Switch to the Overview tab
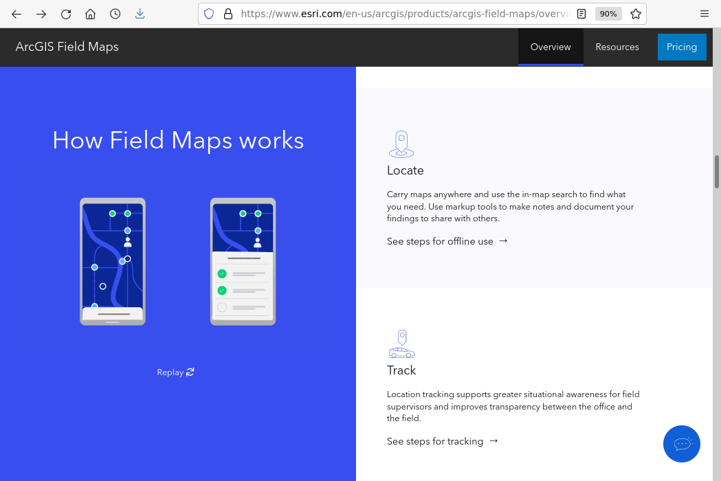The width and height of the screenshot is (721, 481). [551, 47]
